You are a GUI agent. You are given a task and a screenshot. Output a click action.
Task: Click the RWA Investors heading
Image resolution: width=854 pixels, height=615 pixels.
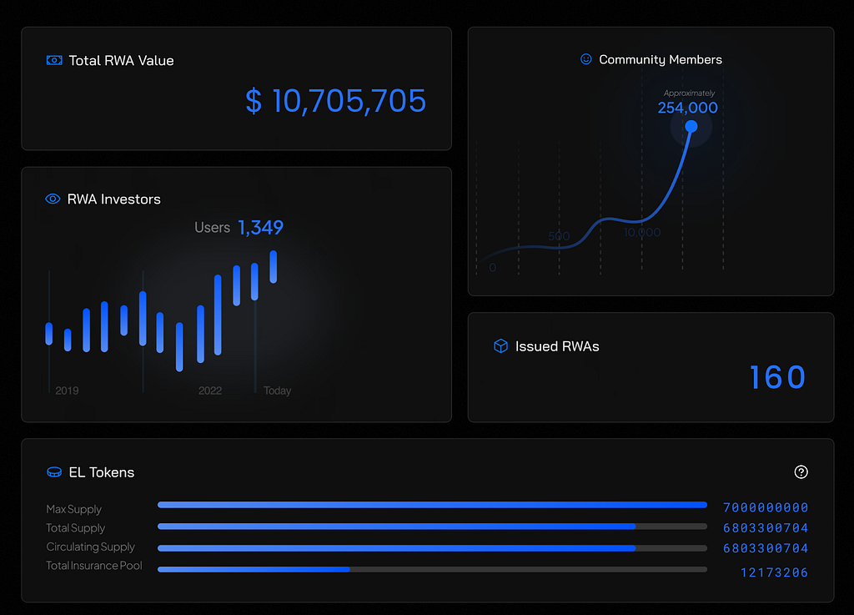113,199
